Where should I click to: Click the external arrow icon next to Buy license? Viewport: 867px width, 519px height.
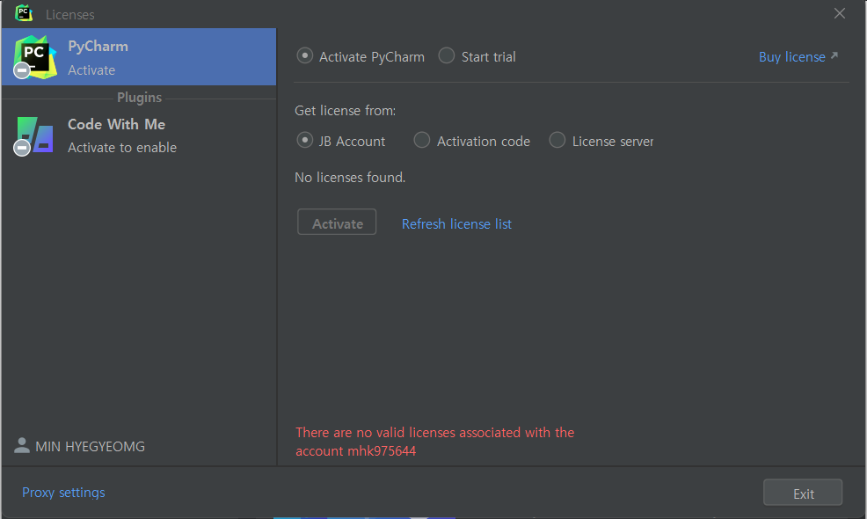(834, 56)
